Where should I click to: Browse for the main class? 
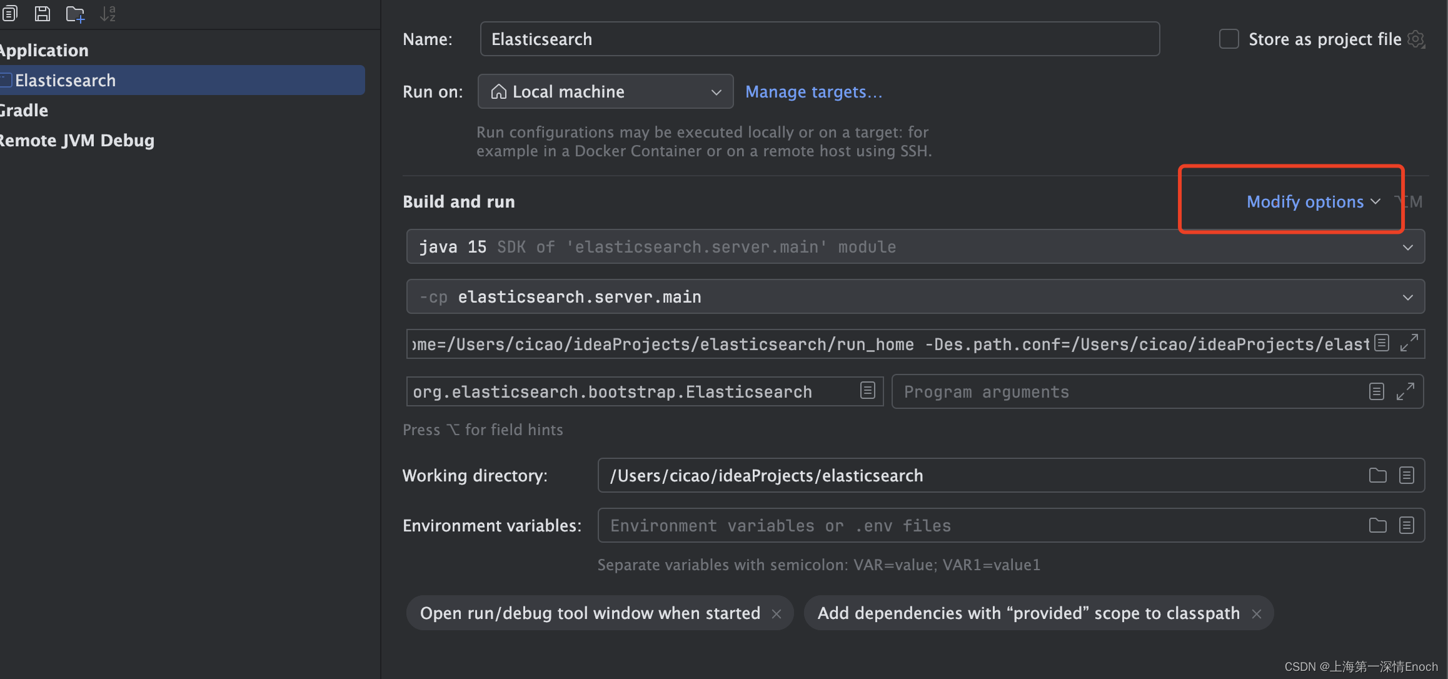tap(867, 391)
